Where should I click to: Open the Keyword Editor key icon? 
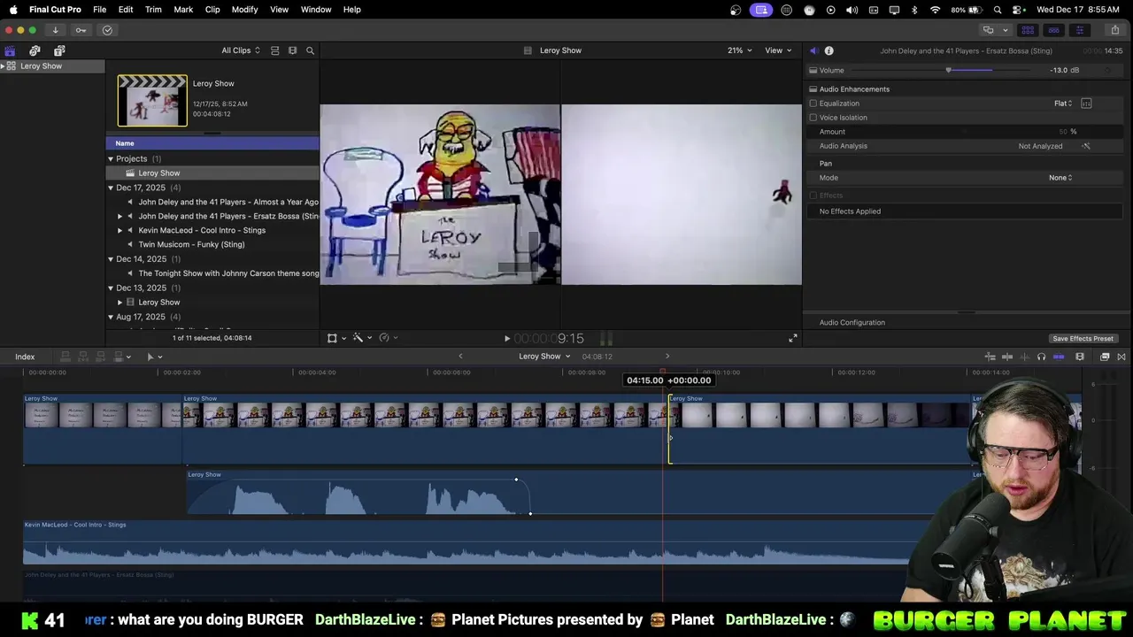pos(81,30)
